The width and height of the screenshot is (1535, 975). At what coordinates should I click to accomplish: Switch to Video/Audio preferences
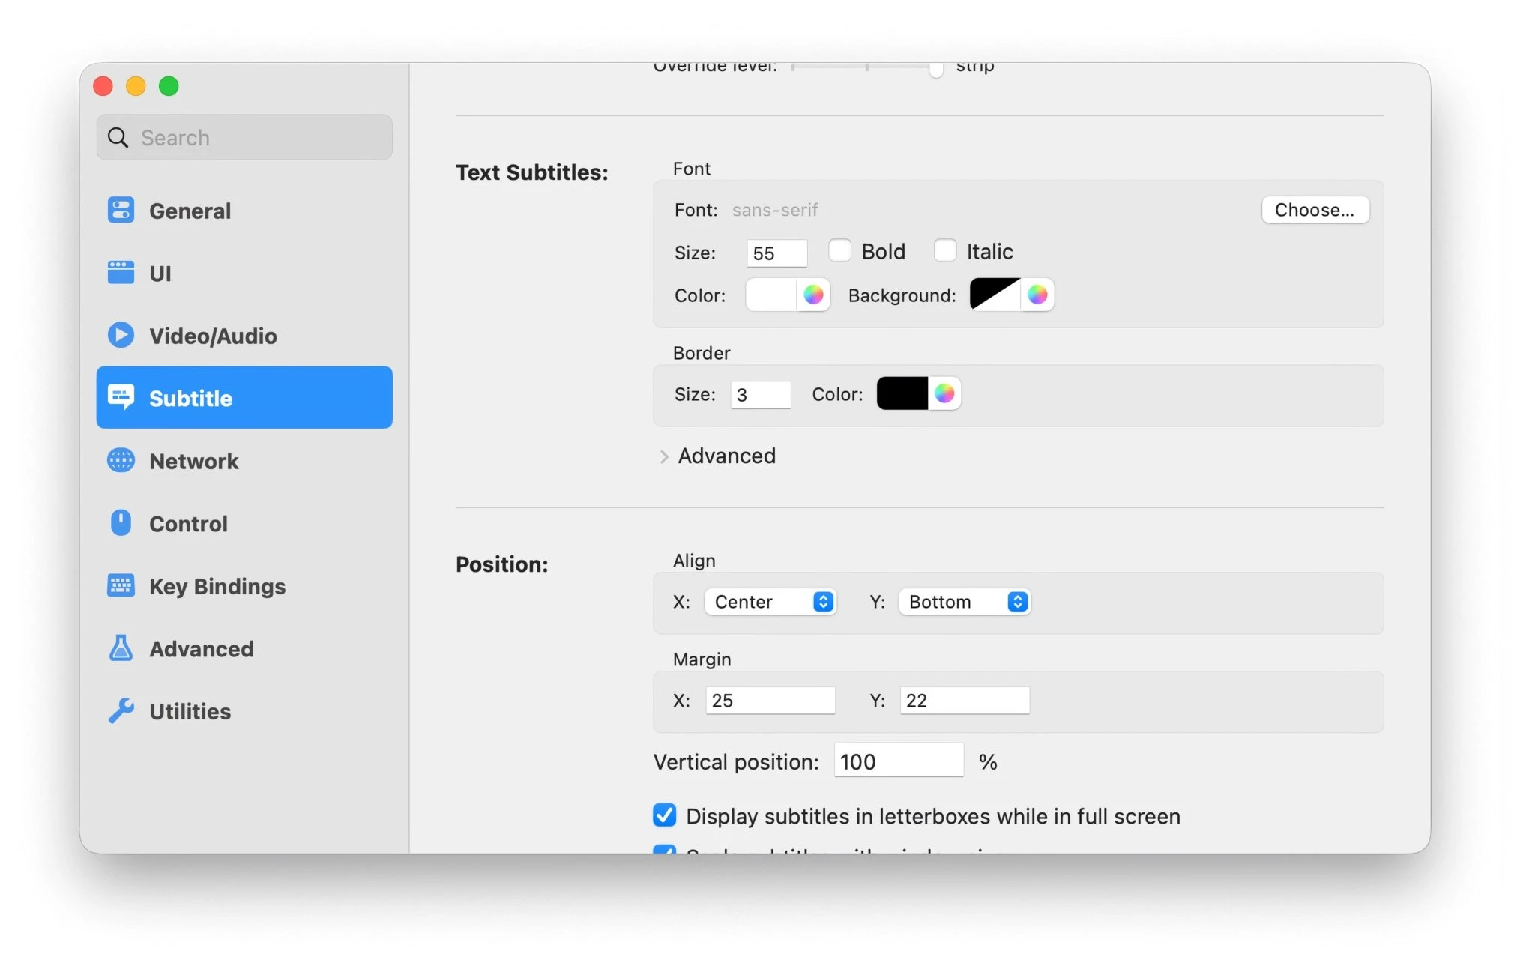tap(244, 335)
